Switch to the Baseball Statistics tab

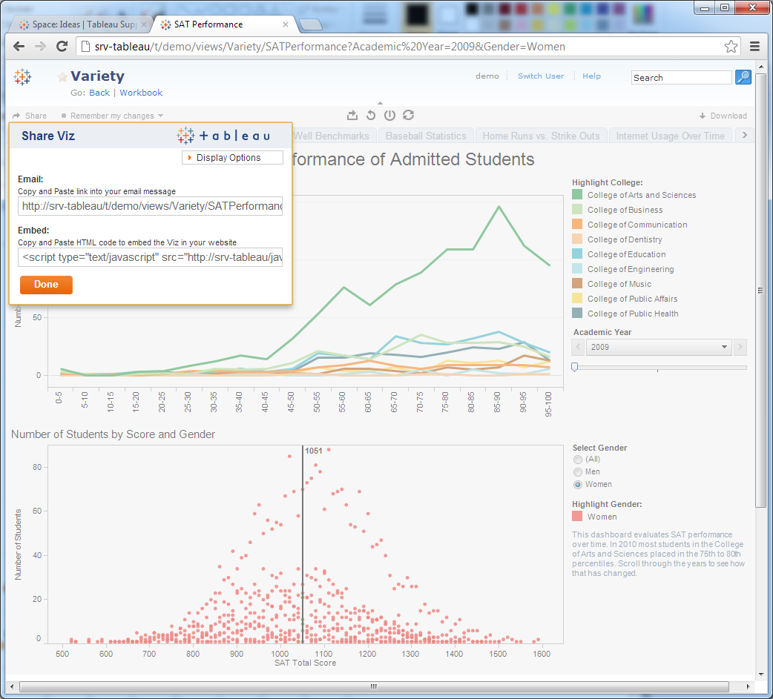(x=426, y=135)
